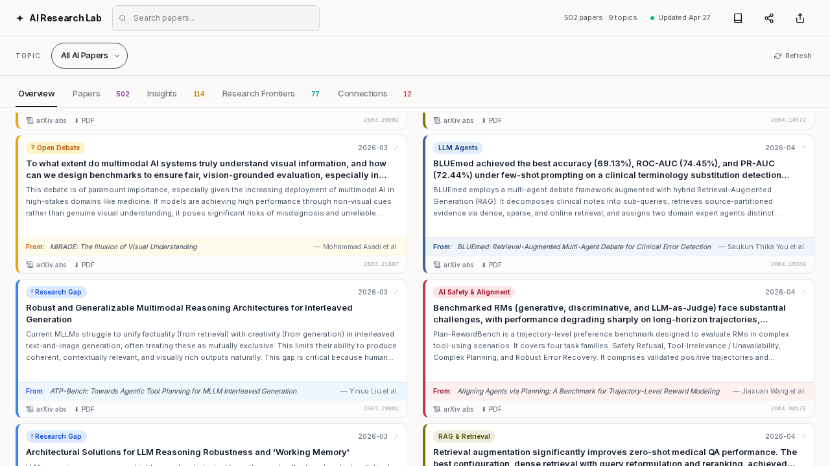Download PDF for paper 2604.08178
Viewport: 830px width, 466px height.
point(492,409)
